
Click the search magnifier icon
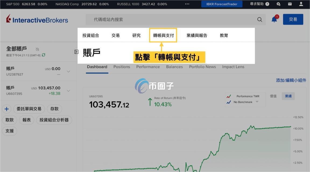(259, 19)
